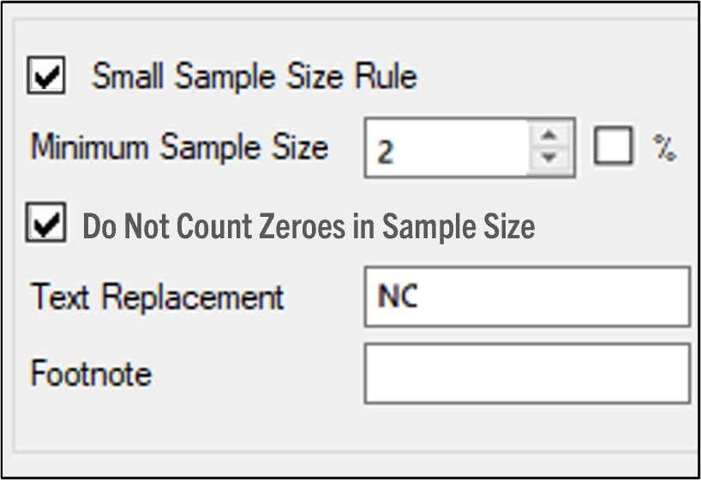Place cursor after the value 2

click(396, 151)
